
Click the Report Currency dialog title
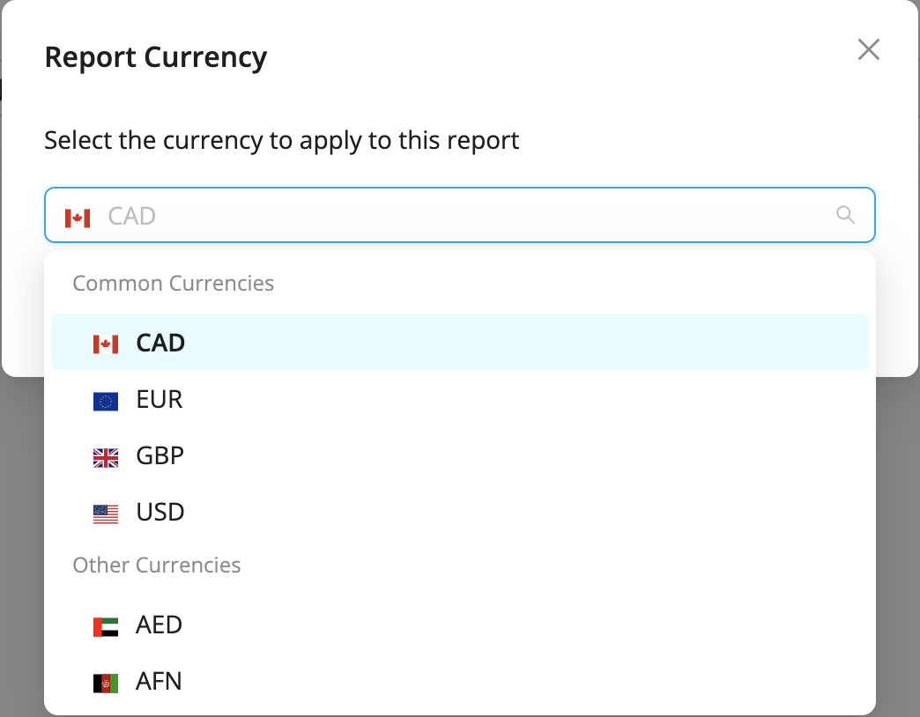point(156,58)
